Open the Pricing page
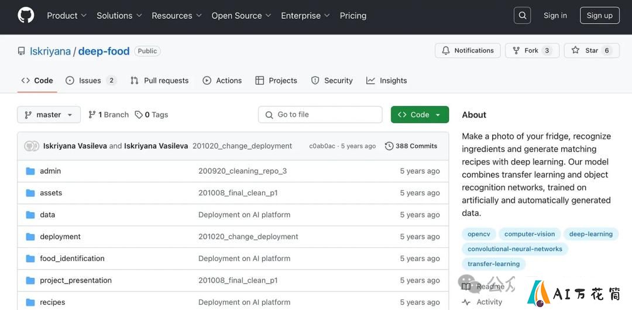 [353, 15]
